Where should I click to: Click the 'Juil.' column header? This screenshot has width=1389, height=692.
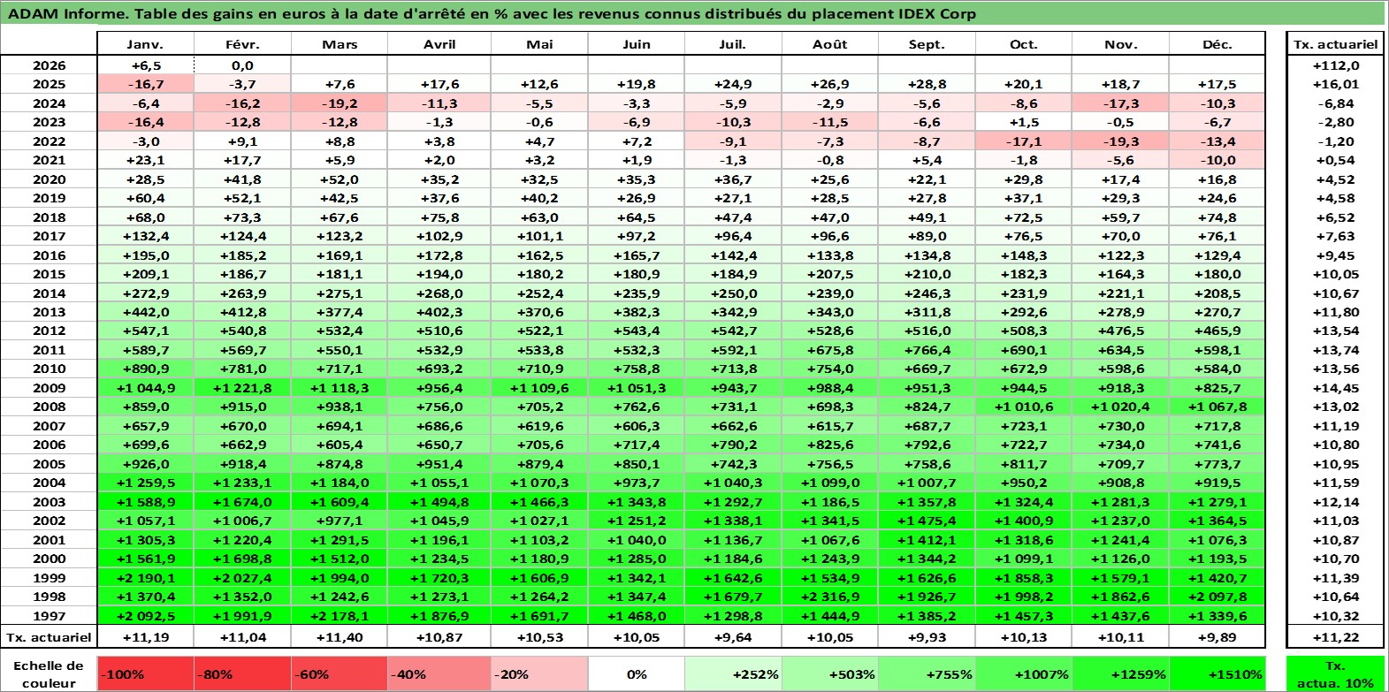tap(733, 44)
